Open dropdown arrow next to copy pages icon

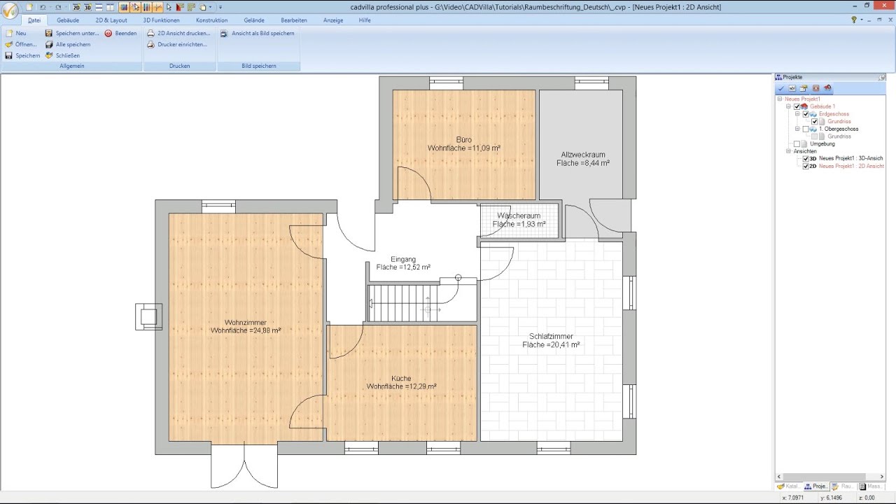pyautogui.click(x=210, y=7)
